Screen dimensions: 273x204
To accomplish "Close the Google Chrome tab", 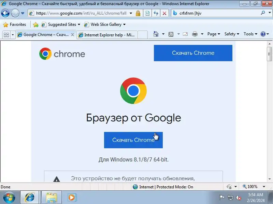I will tap(73, 35).
